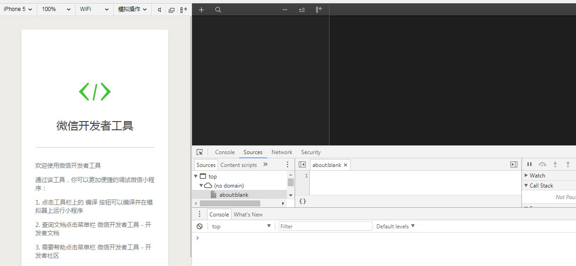Viewport: 576px width, 266px height.
Task: Switch to the Console devtools tab
Action: (x=225, y=152)
